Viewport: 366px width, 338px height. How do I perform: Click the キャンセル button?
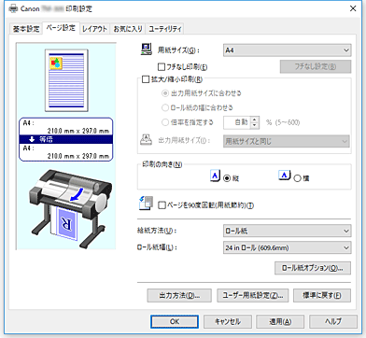coord(228,321)
